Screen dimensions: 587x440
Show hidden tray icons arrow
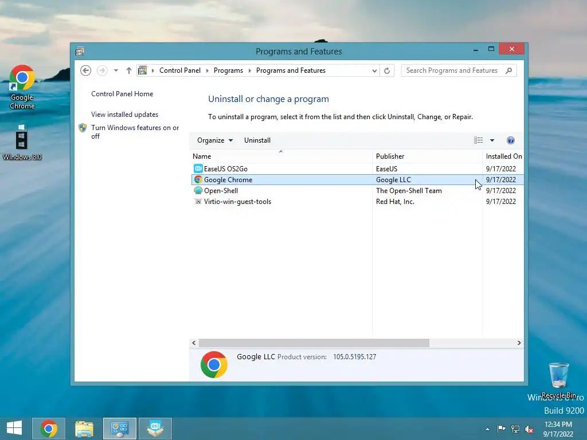click(487, 429)
